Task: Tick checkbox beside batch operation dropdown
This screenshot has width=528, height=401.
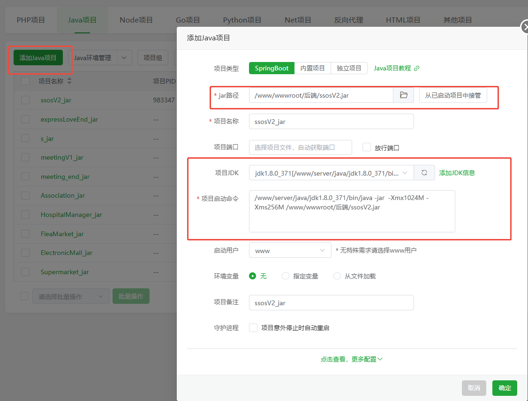Action: tap(24, 296)
